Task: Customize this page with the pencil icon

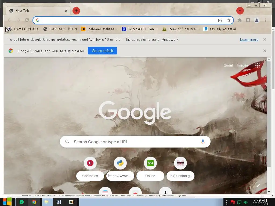Action: [258, 186]
